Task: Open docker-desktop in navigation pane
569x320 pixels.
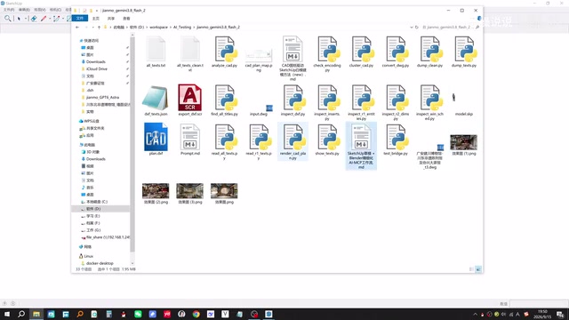Action: pos(100,263)
